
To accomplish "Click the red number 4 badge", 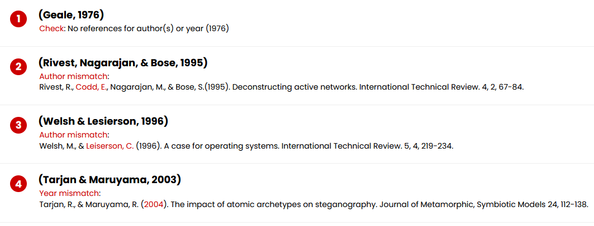I will pyautogui.click(x=18, y=184).
